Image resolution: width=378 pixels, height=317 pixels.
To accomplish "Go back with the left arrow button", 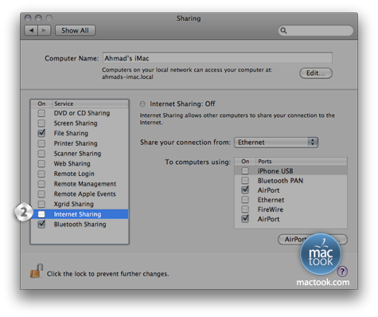I will coord(31,30).
